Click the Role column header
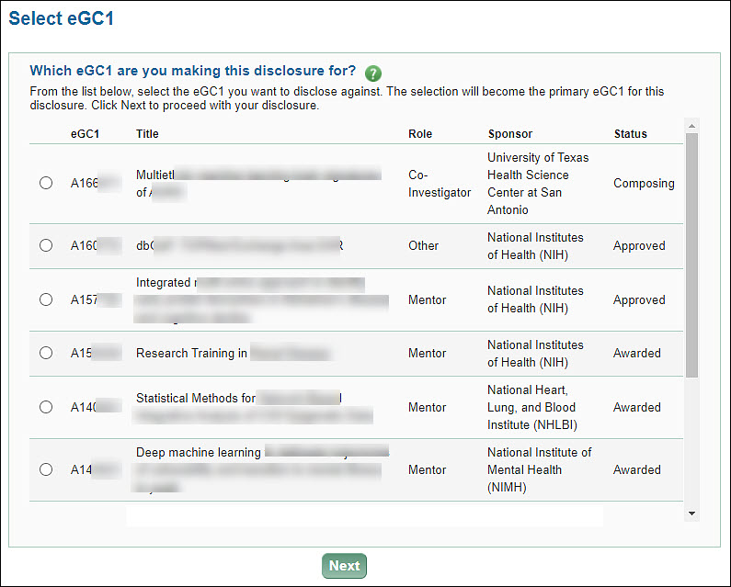 (x=420, y=134)
